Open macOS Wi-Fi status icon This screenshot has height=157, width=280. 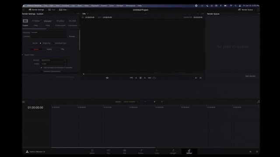tap(231, 6)
